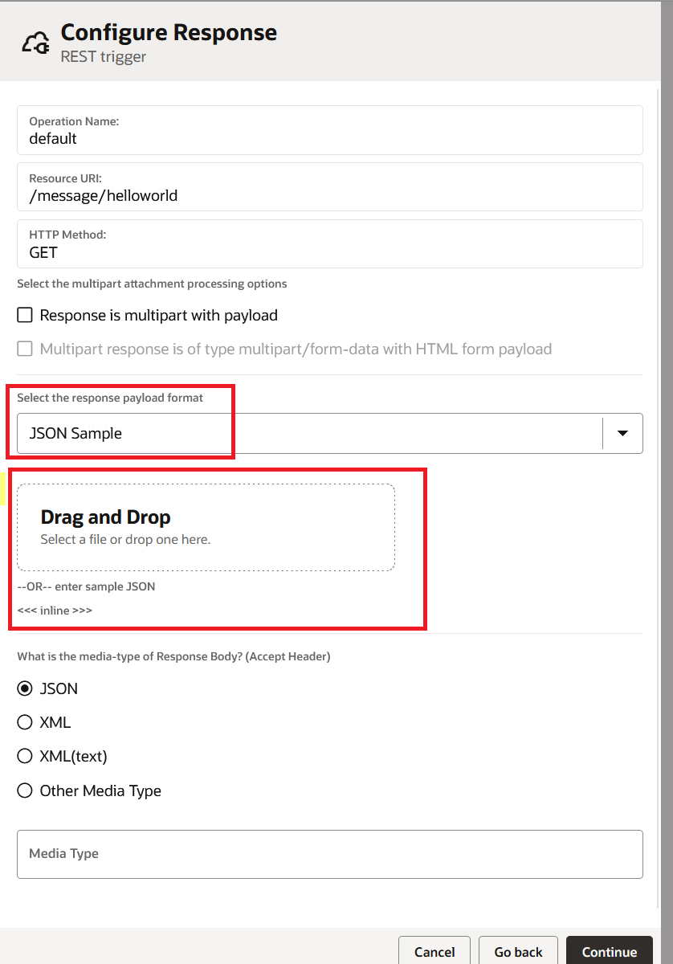Pick Other Media Type radio option

click(x=26, y=791)
